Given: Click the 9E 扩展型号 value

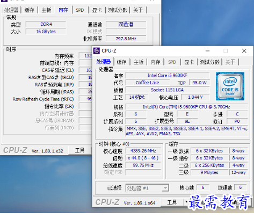Looking at the screenshot, I should coord(187,121).
